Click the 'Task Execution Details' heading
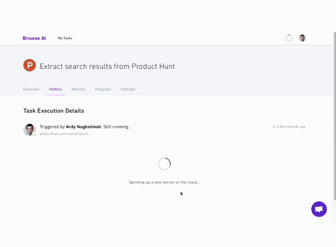Viewport: 336px width, 247px height. tap(53, 111)
